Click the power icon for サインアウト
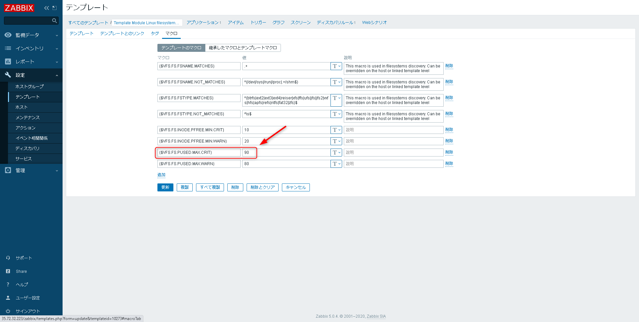This screenshot has height=322, width=639. (x=8, y=311)
